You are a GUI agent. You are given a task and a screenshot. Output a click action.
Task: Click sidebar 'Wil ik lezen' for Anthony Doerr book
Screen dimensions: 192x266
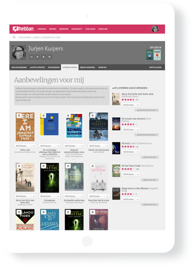coord(129,105)
